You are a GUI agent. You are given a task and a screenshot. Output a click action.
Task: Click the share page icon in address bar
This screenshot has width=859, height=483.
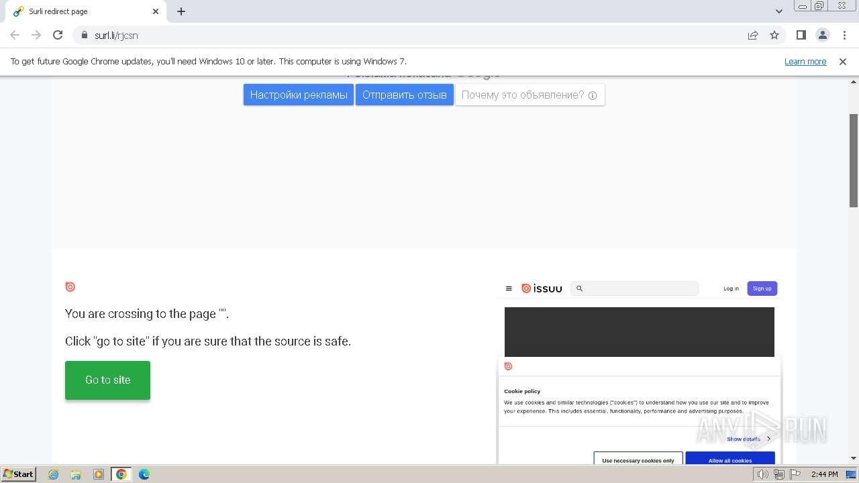(x=753, y=35)
